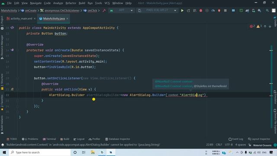Screen dimensions: 277x156
Task: Open the Logcat tool window
Action: (x=79, y=139)
